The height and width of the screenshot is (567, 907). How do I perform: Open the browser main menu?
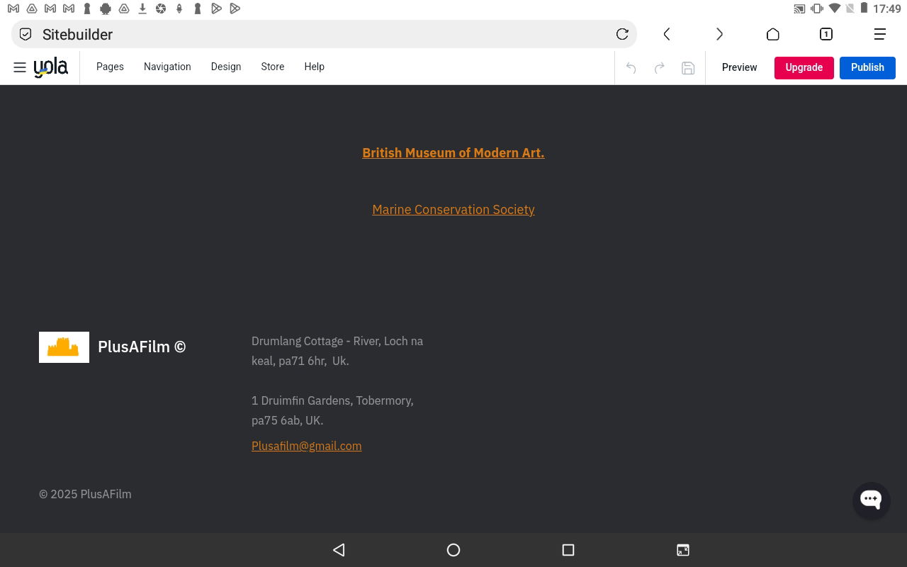[x=880, y=34]
